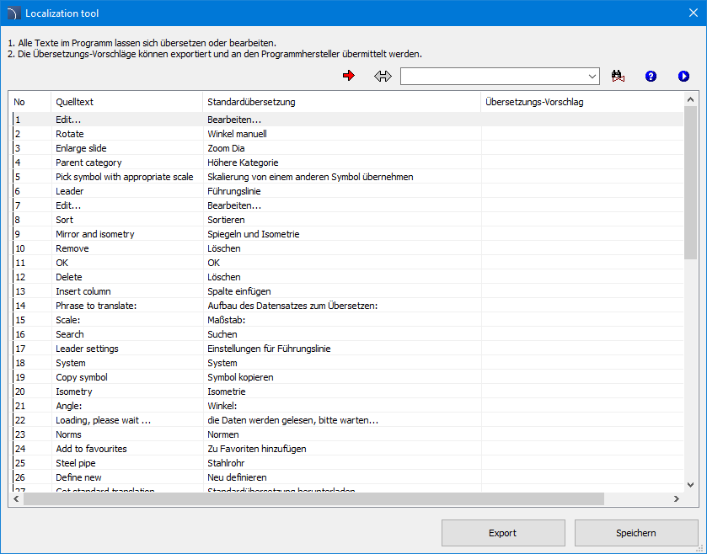
Task: Click the Standardübersetzung column header
Action: click(341, 102)
